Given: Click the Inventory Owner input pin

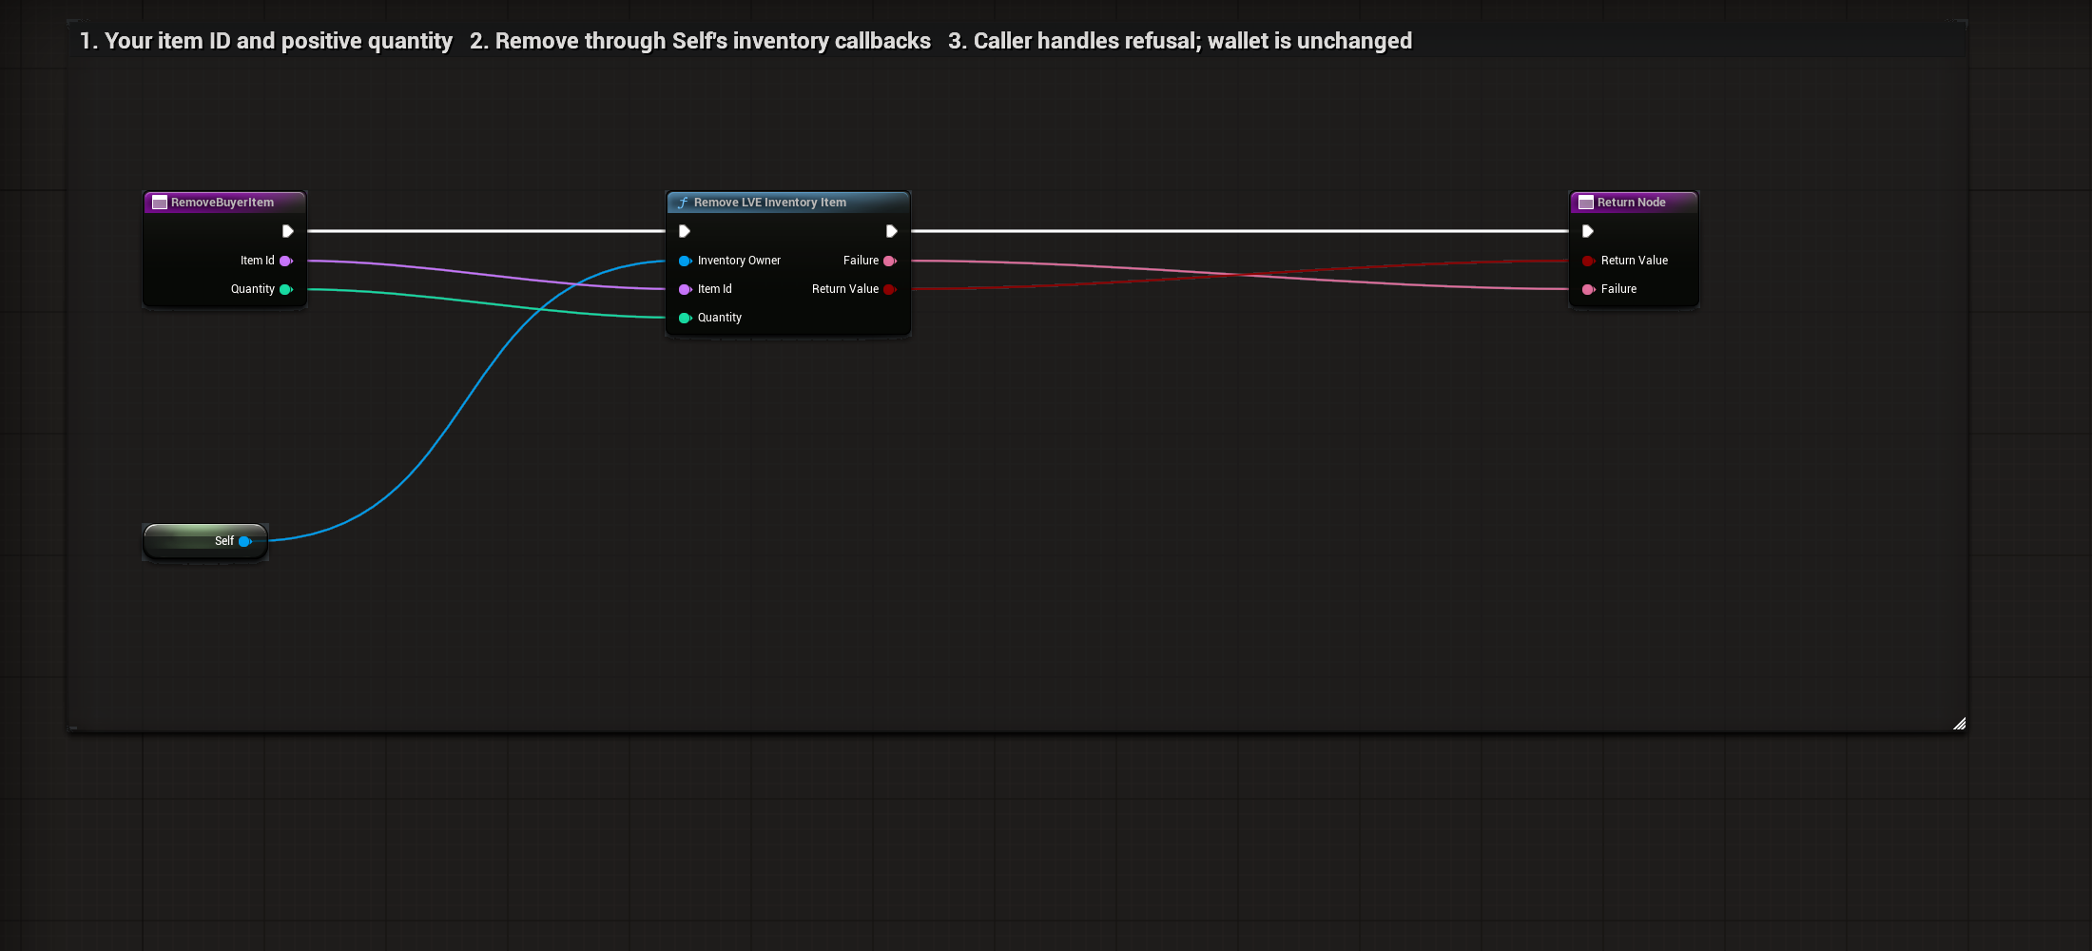Looking at the screenshot, I should tap(685, 261).
